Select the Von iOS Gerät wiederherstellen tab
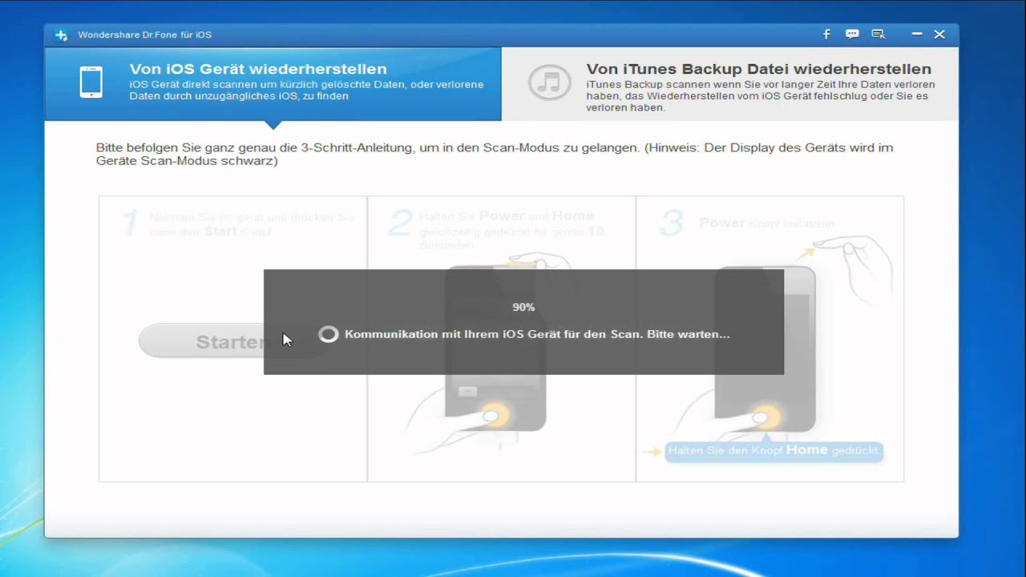The width and height of the screenshot is (1026, 577). coord(273,83)
